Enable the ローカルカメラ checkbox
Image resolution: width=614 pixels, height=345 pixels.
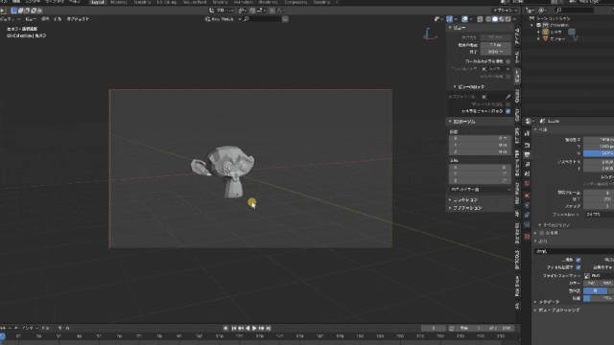click(x=508, y=61)
